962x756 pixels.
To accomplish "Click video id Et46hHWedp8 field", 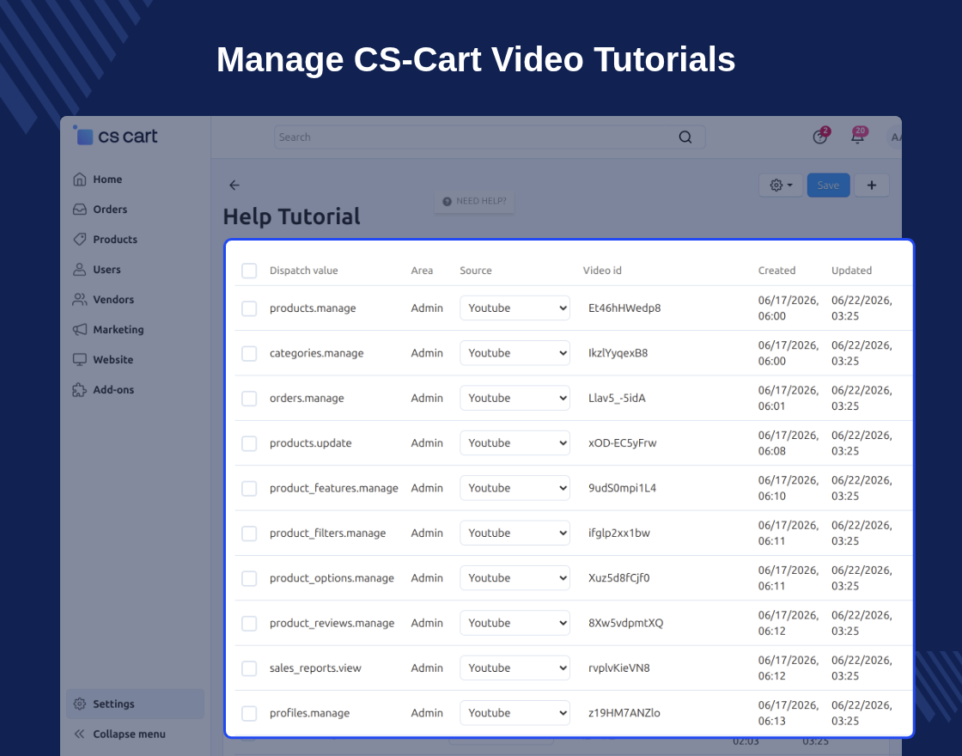I will (624, 308).
